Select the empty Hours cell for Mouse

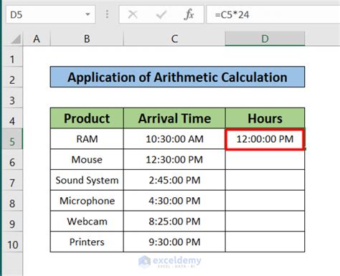265,159
